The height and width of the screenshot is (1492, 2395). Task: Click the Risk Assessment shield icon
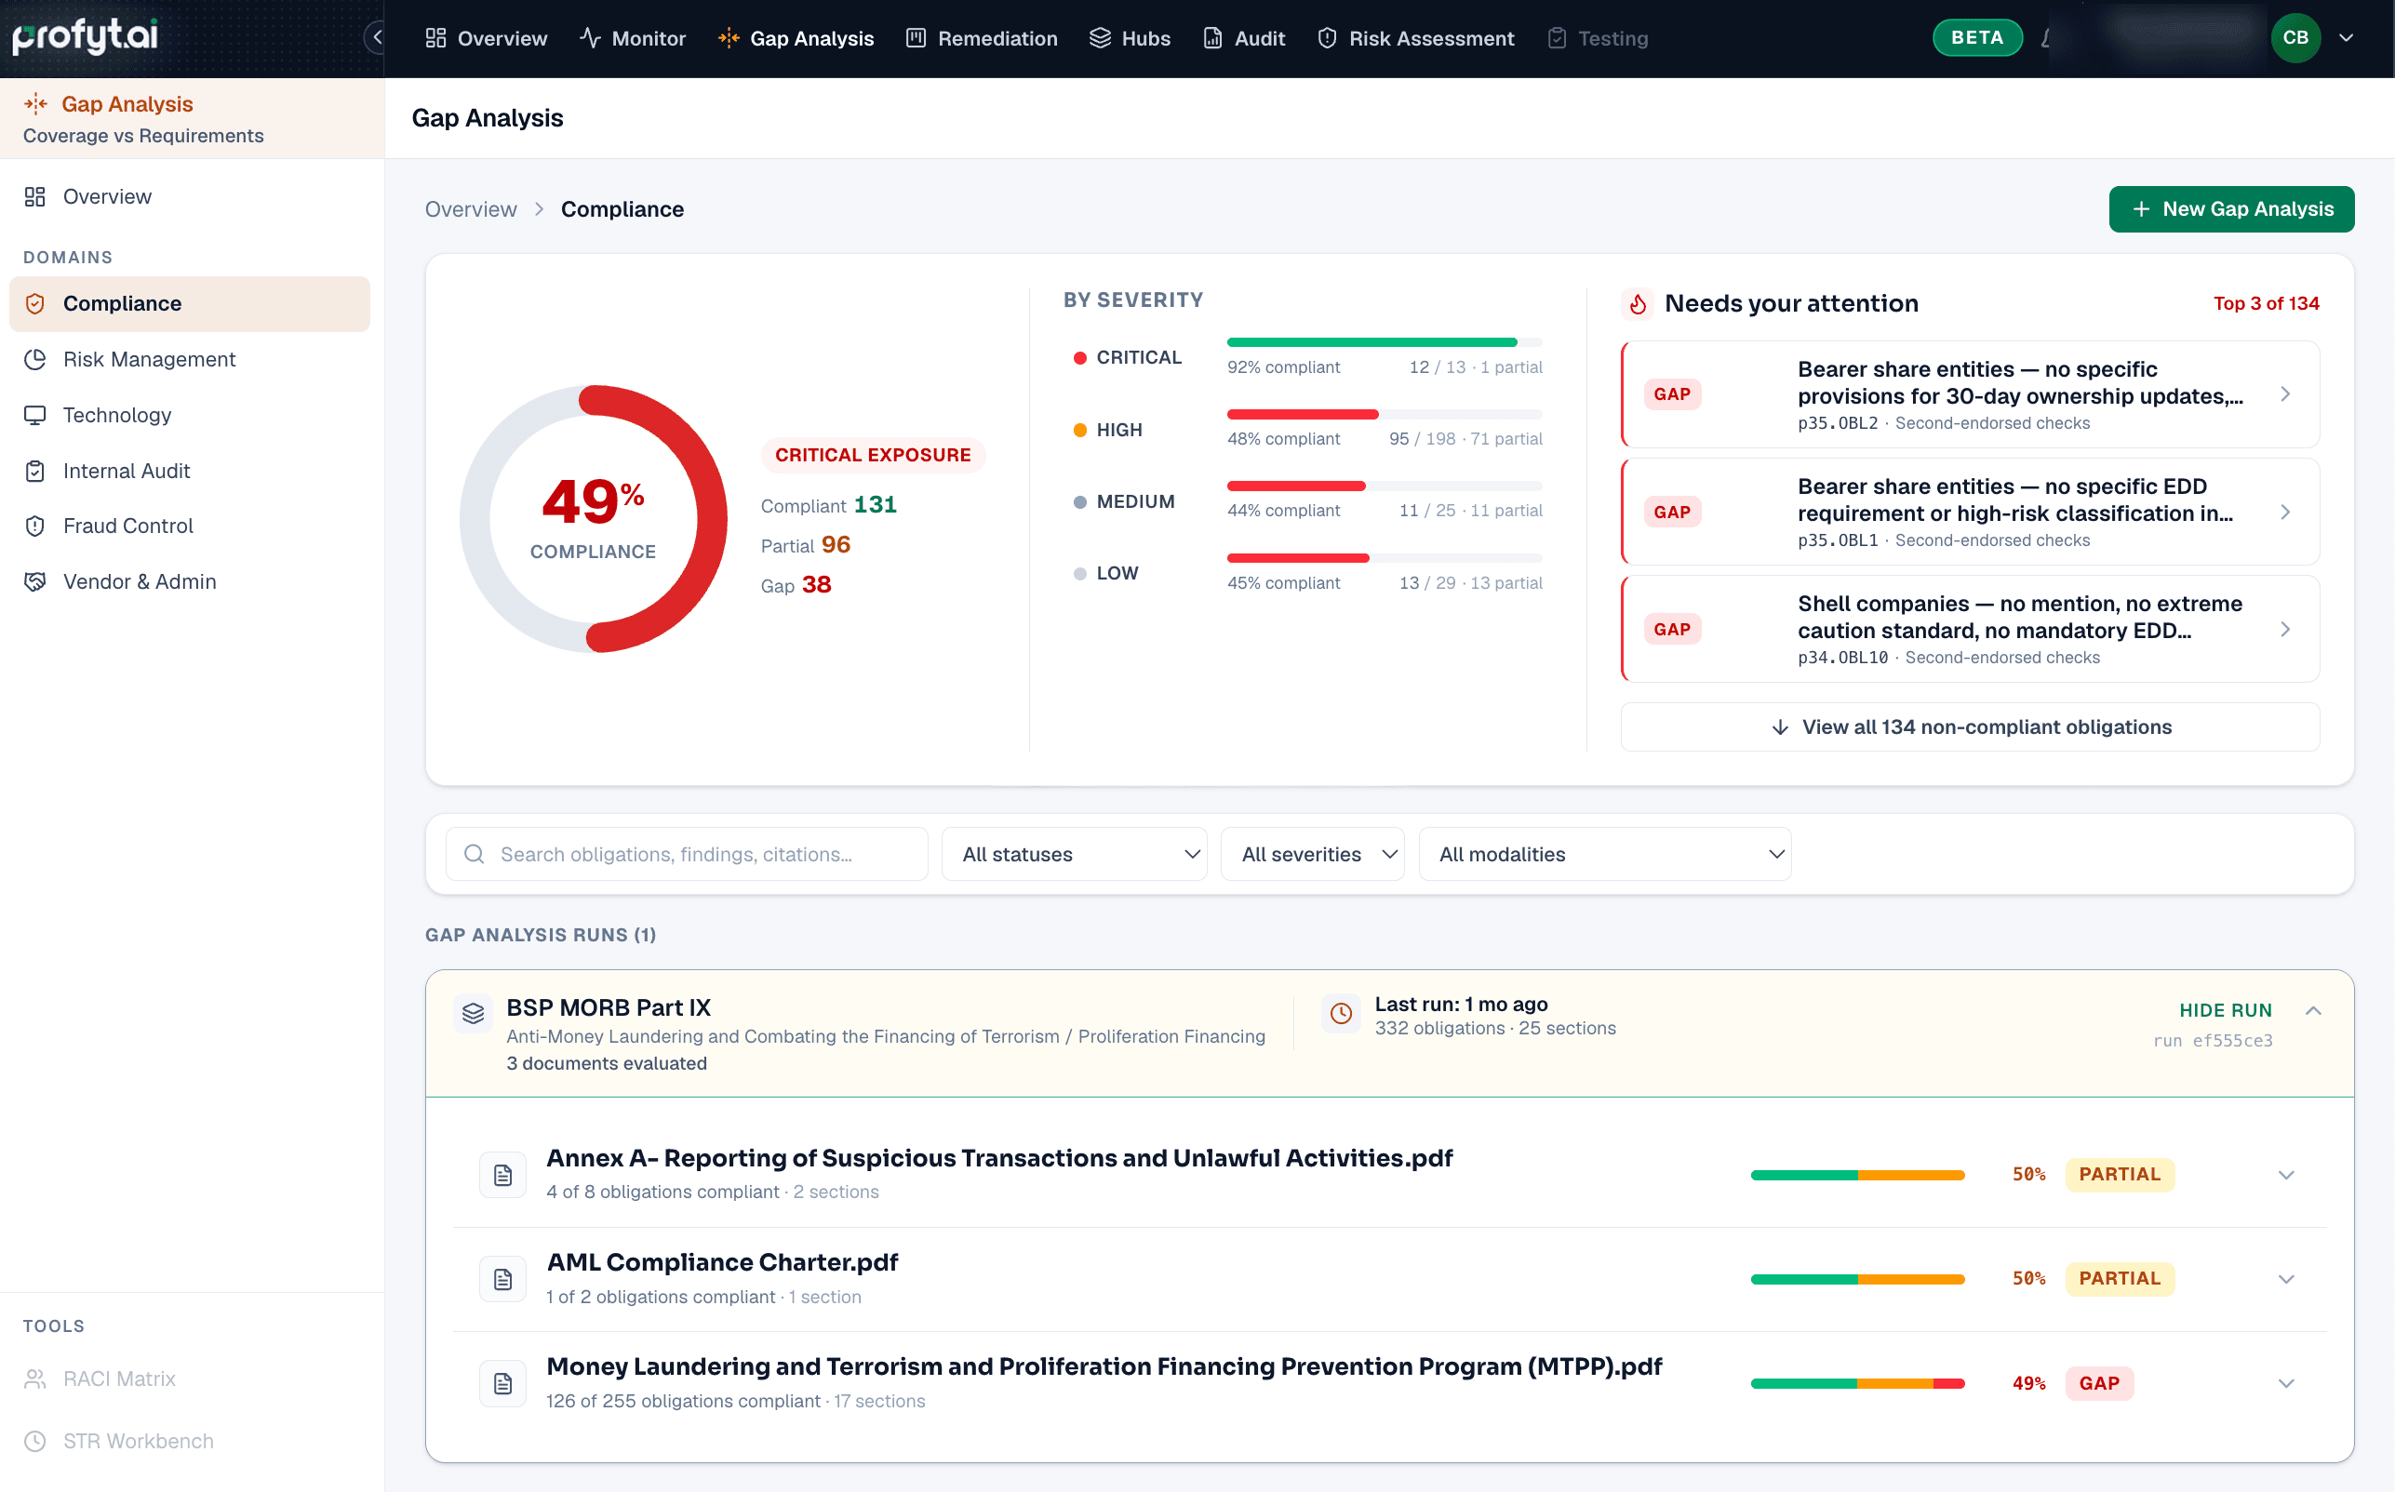[1326, 37]
